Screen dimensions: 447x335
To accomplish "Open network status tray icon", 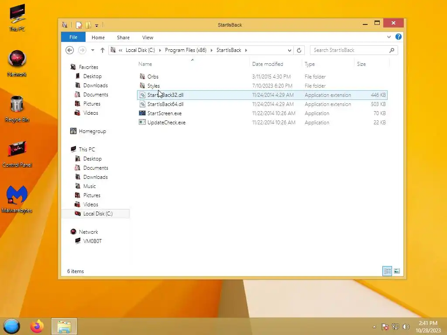I will [395, 326].
